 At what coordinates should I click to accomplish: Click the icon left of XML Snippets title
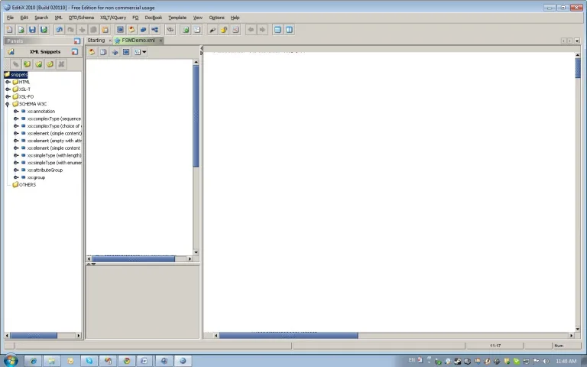coord(11,52)
